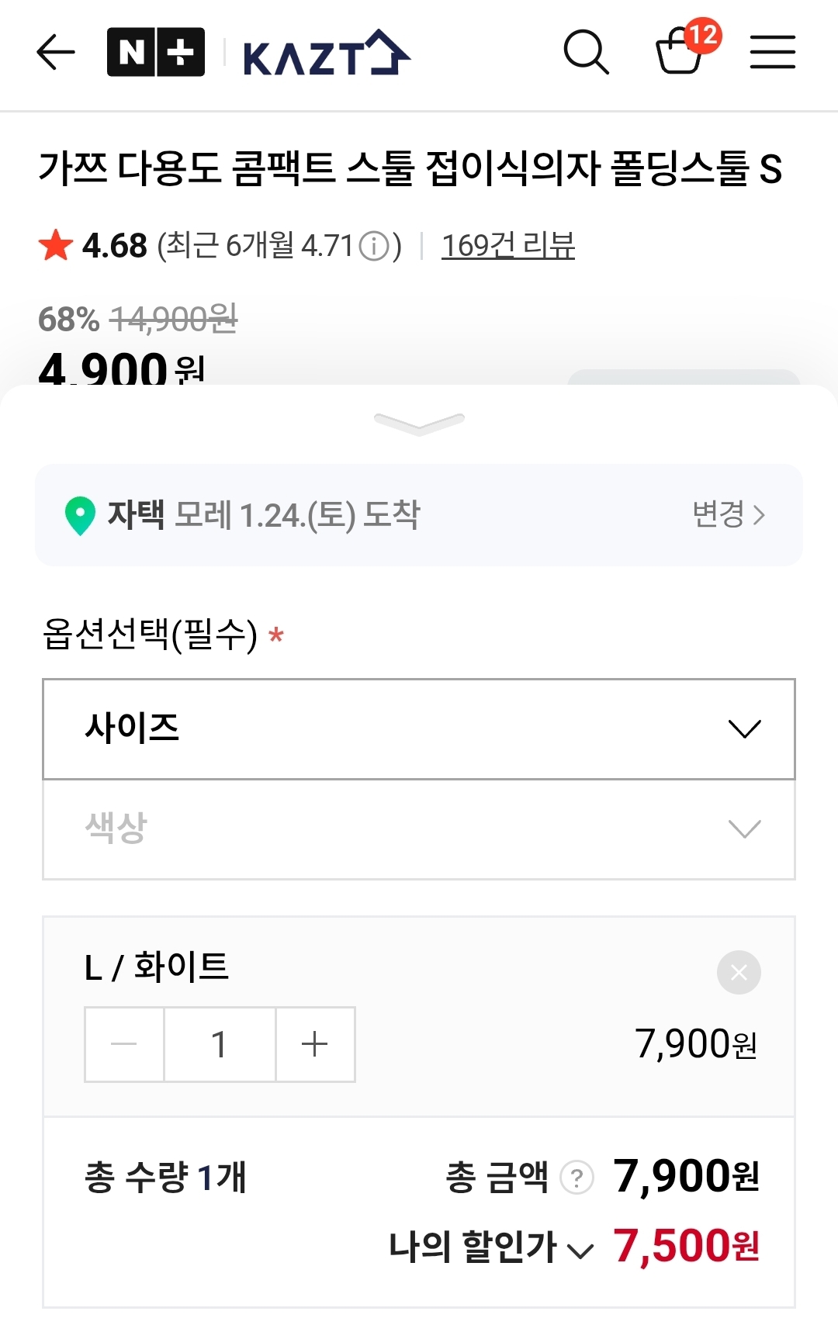Open the 169건 리뷰 link
The height and width of the screenshot is (1325, 838).
coord(508,246)
